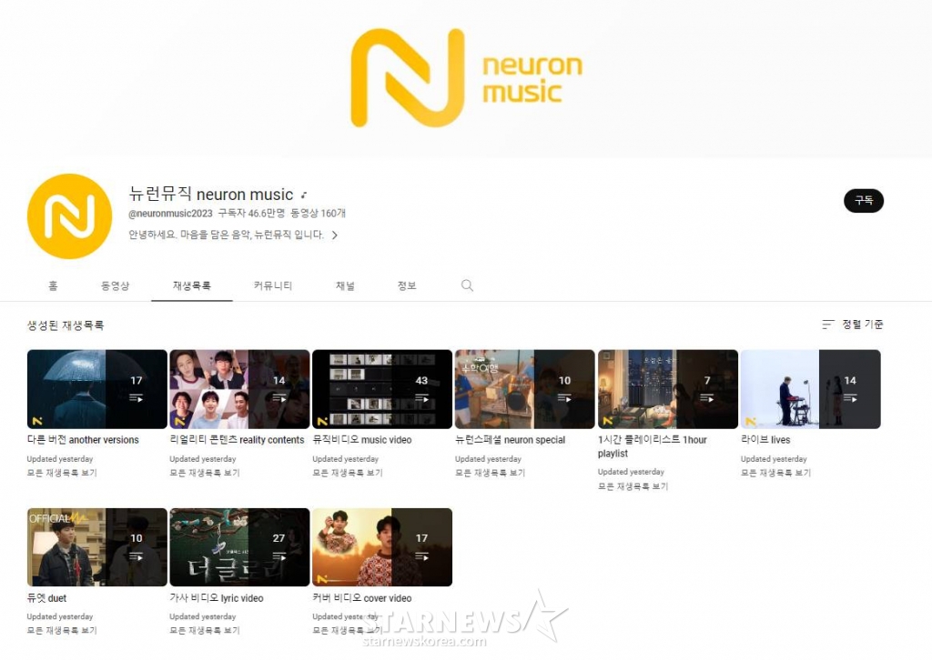Click 모든 재생목록 보기 under 라이브 lives
Viewport: 932px width, 660px height.
[775, 473]
